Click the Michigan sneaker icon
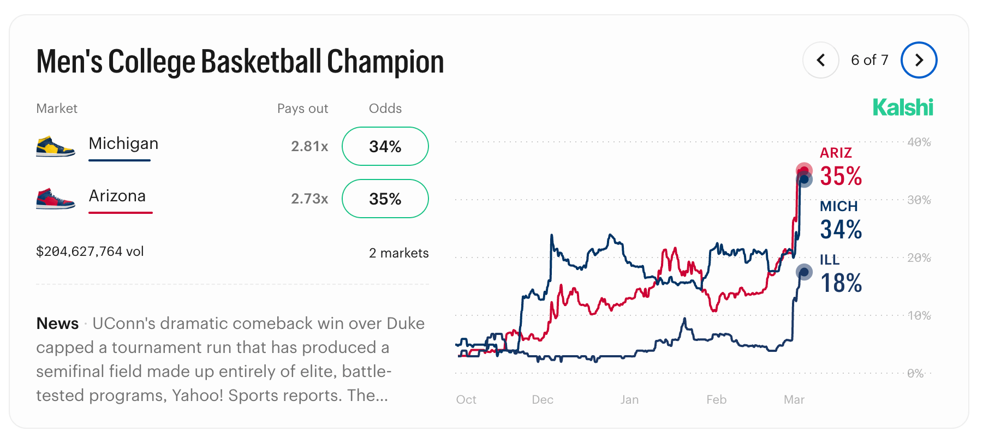Screen dimensions: 989x443 55,146
